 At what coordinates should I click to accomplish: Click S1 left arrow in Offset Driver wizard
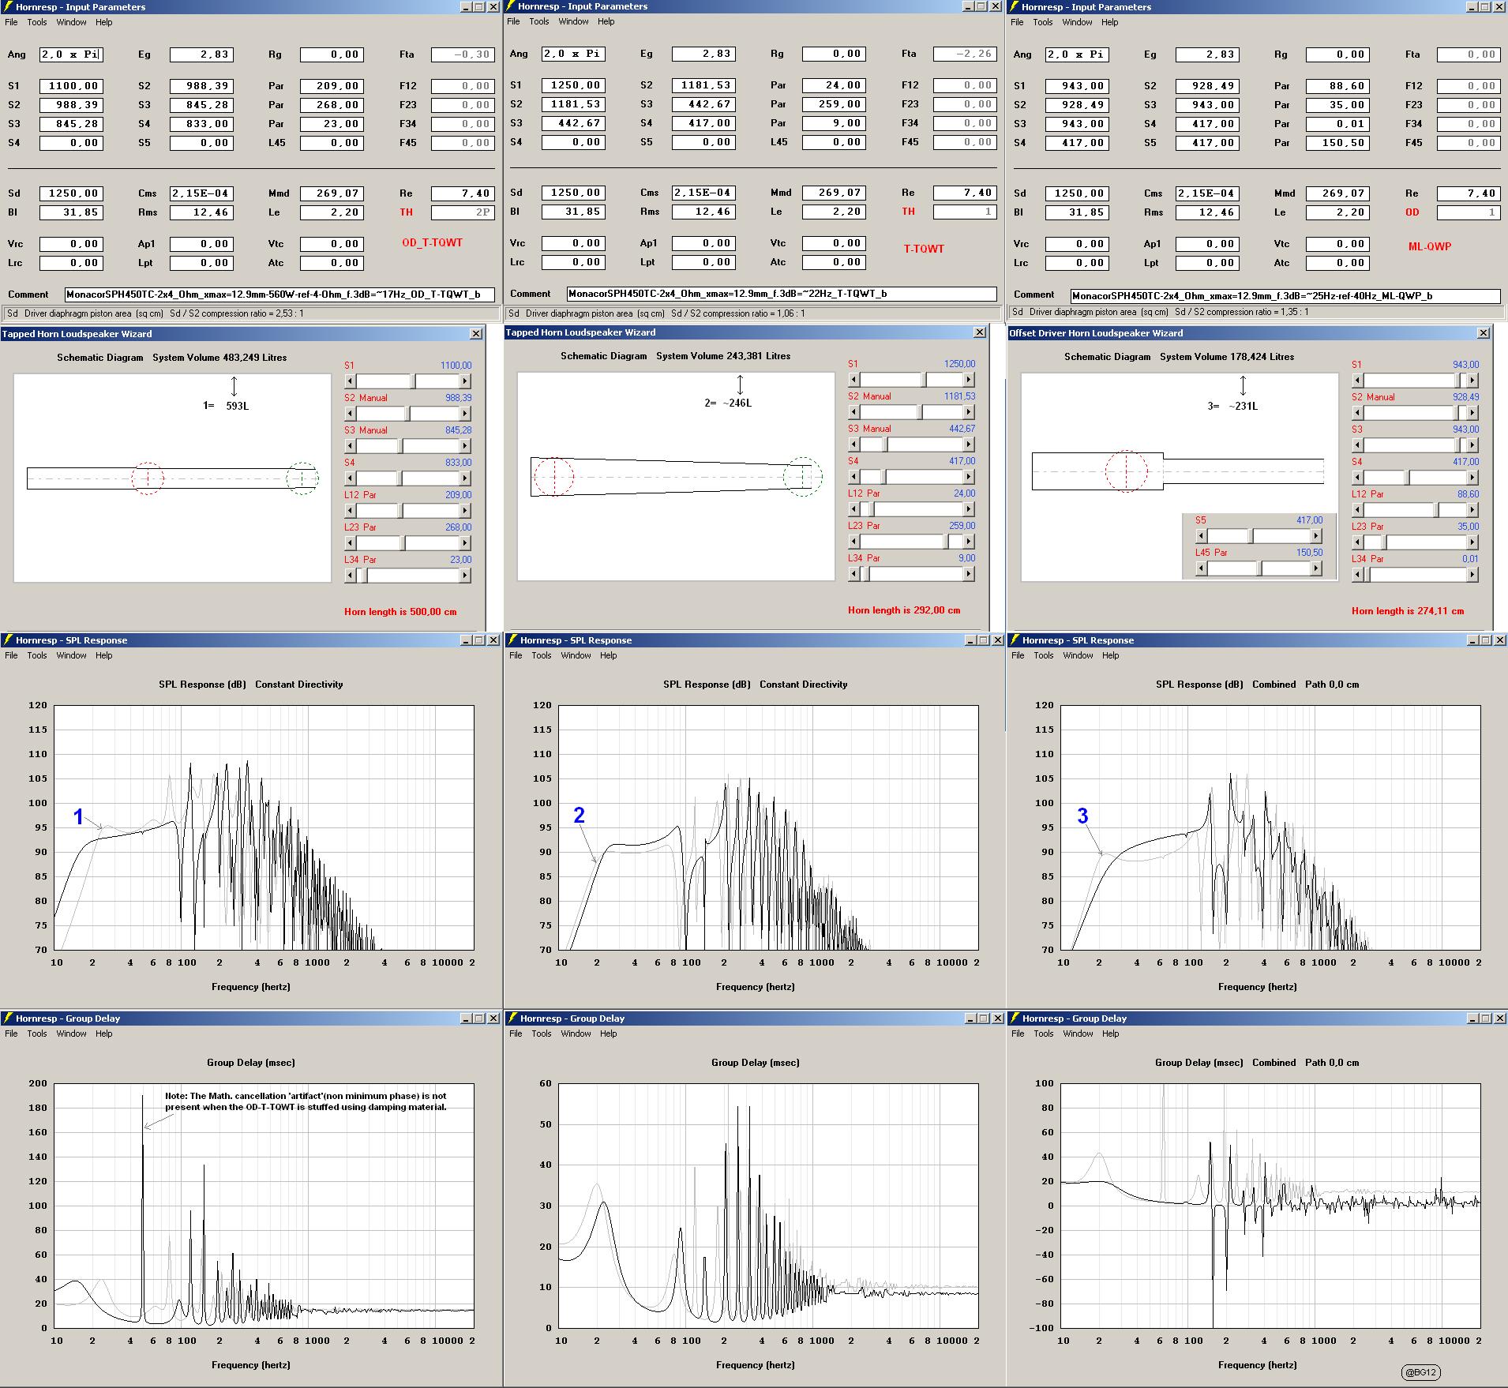(x=1358, y=381)
